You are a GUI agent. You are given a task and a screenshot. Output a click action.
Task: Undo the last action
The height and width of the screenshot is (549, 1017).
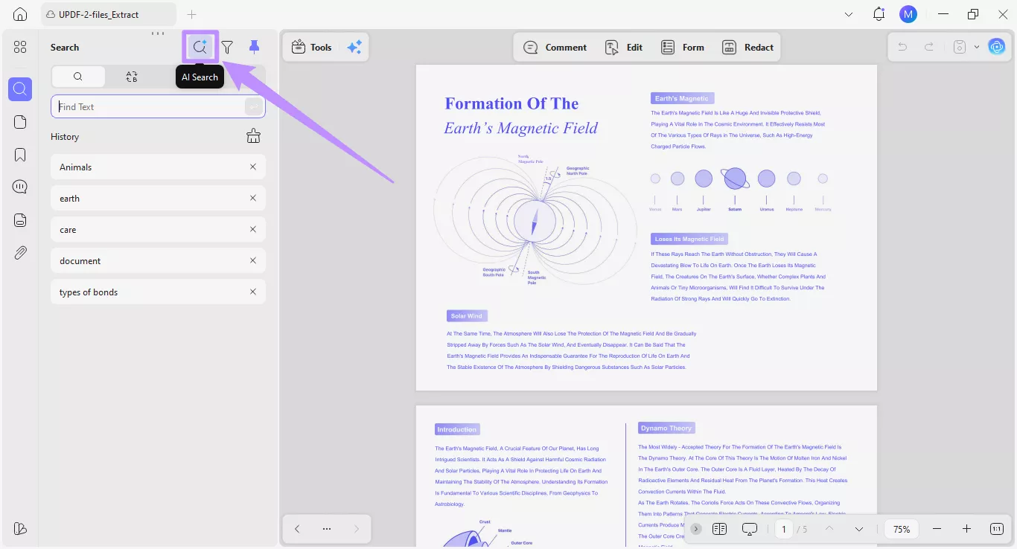click(x=902, y=47)
